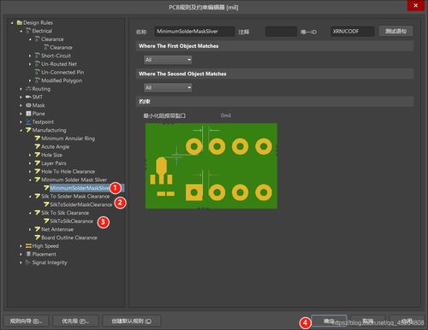Click the Signal Integrity category icon

pyautogui.click(x=28, y=262)
